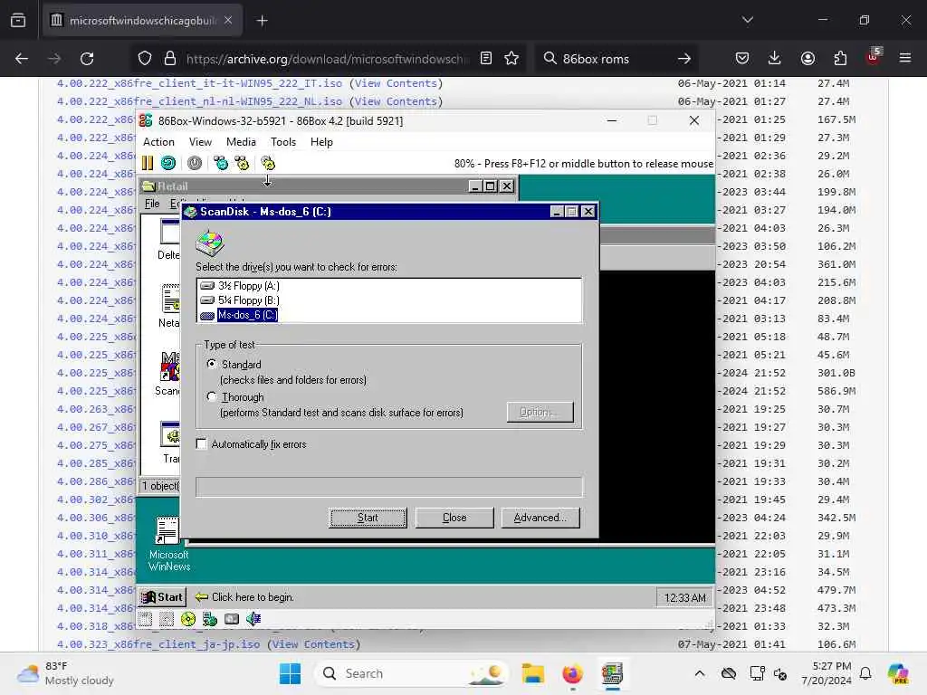Switch to the microsoftwindowschicagobuild browser tab

point(140,21)
